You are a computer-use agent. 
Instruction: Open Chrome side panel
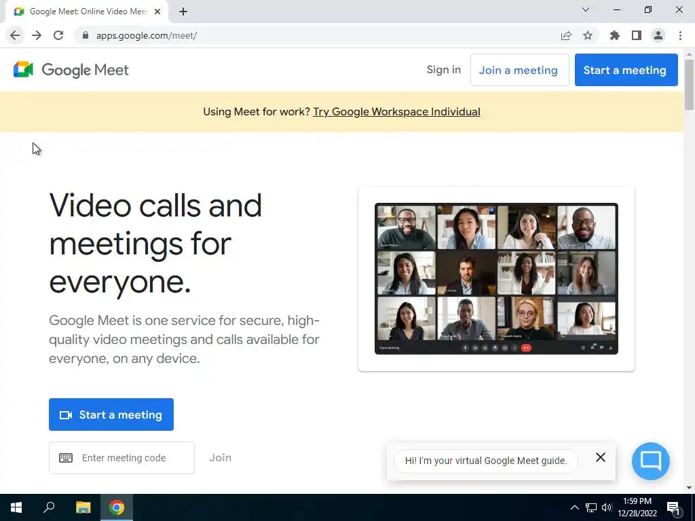point(637,35)
